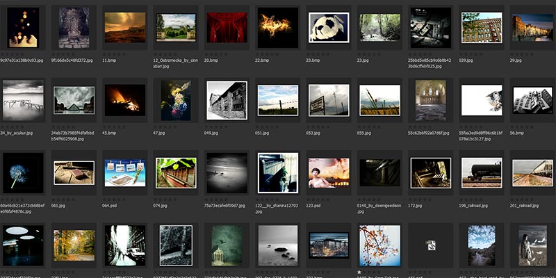Select the red curtain thumbnail 20.bmp
Viewport: 556px width, 278px height.
[x=227, y=28]
